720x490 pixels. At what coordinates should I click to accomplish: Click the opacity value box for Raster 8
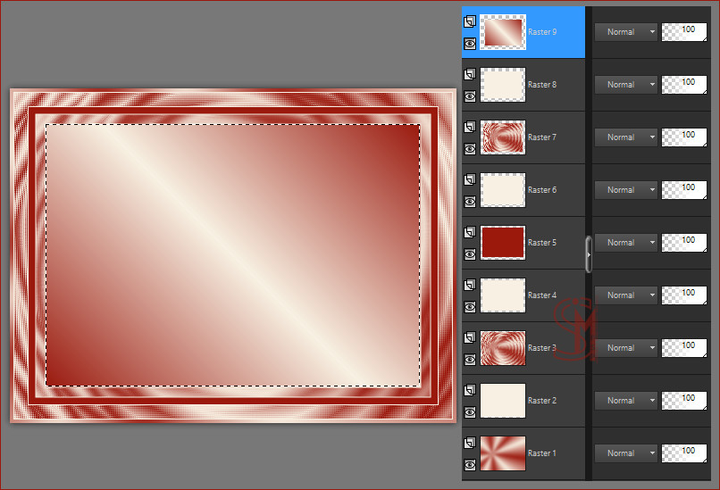click(x=684, y=85)
